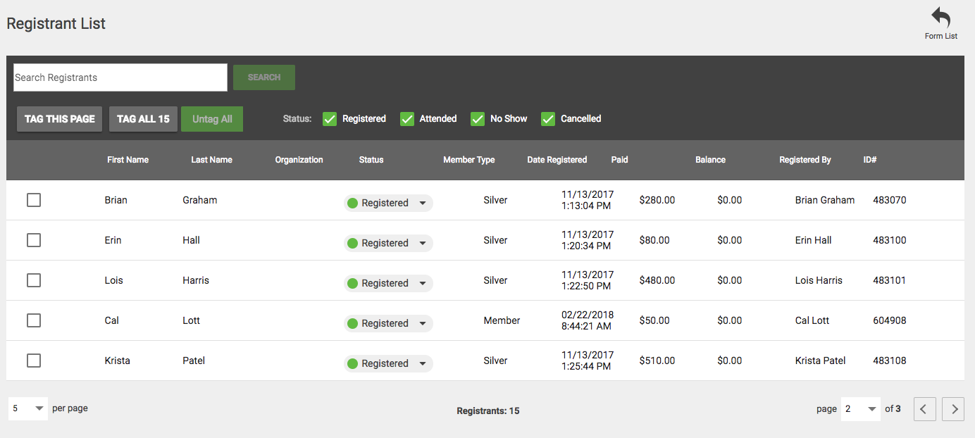The height and width of the screenshot is (438, 975).
Task: Open the page number dropdown
Action: 861,408
